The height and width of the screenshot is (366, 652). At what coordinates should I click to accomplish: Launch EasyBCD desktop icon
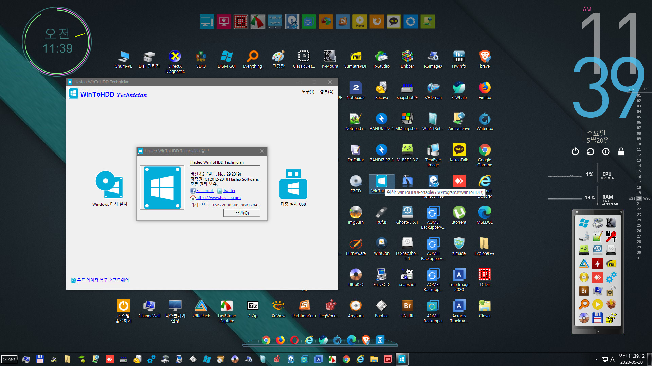381,278
